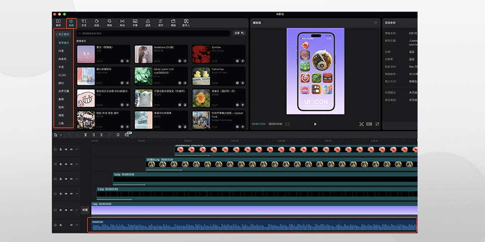Screen dimensions: 485x242
Task: Choose the selection pointer tool
Action: pyautogui.click(x=56, y=135)
